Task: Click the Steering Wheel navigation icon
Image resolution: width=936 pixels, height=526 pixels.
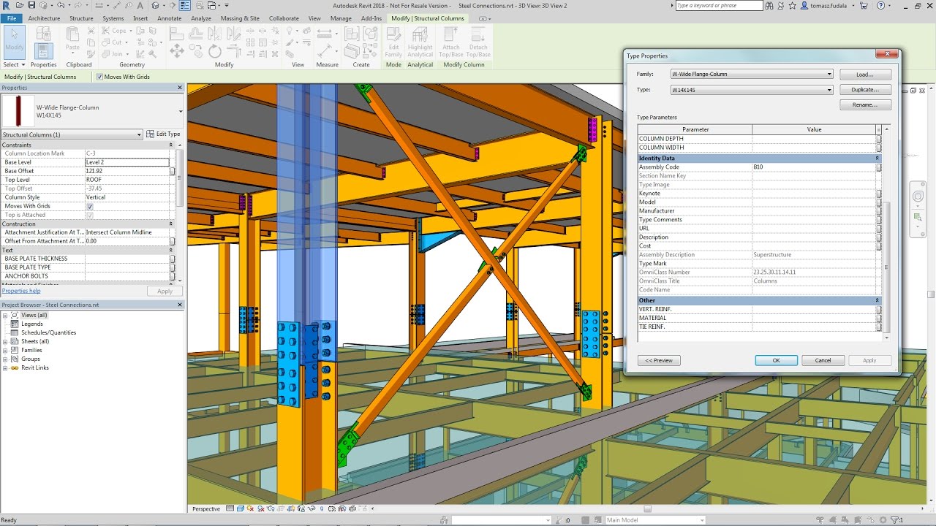Action: point(918,197)
